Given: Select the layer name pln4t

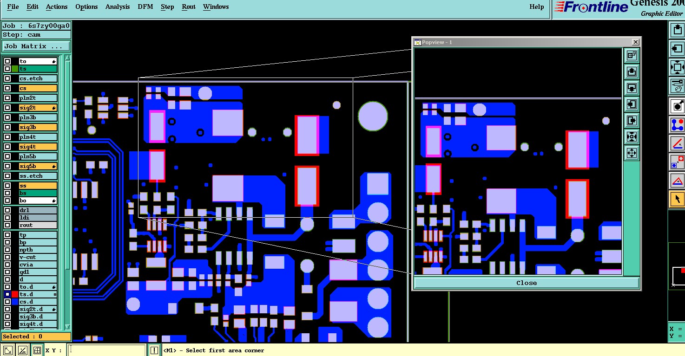Looking at the screenshot, I should point(38,137).
